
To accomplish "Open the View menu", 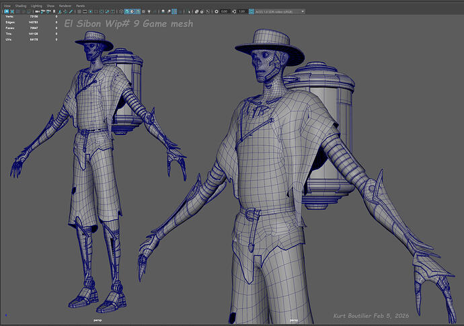I will click(x=7, y=5).
